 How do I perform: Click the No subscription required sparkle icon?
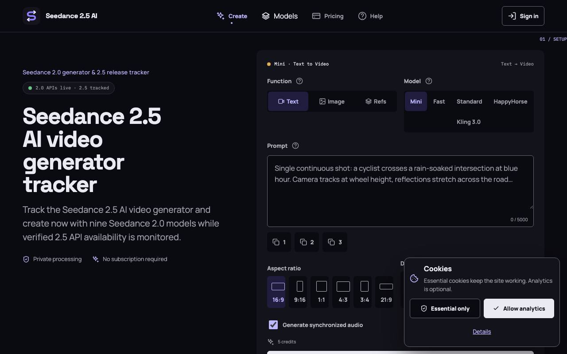(96, 259)
